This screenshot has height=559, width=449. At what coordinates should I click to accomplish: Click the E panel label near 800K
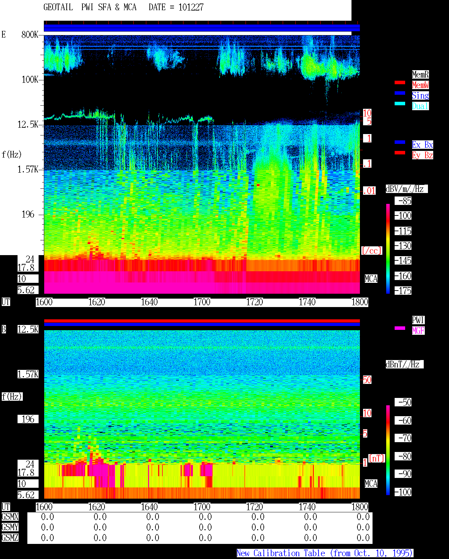(4, 34)
